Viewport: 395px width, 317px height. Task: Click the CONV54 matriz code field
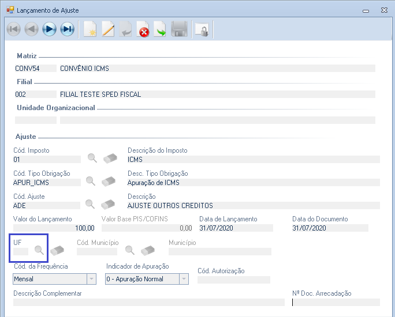(36, 69)
